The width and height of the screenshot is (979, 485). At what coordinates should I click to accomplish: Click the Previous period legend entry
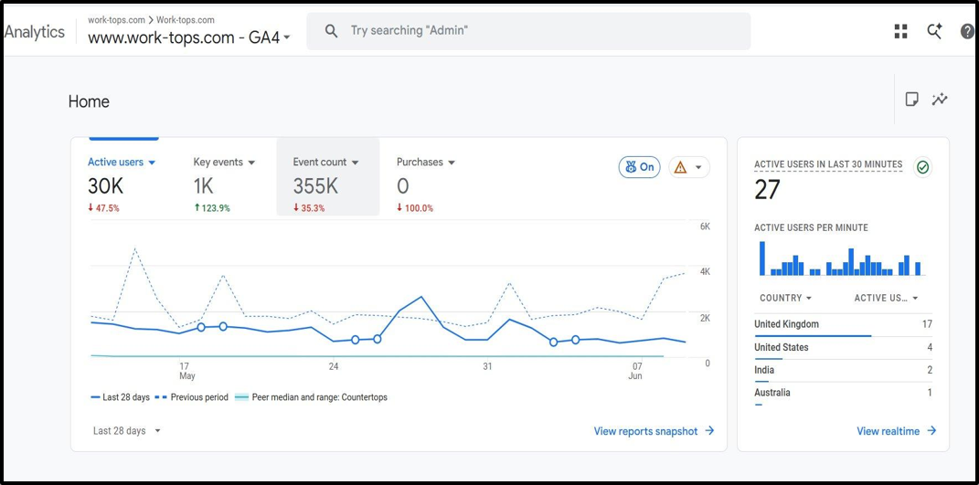[x=190, y=397]
